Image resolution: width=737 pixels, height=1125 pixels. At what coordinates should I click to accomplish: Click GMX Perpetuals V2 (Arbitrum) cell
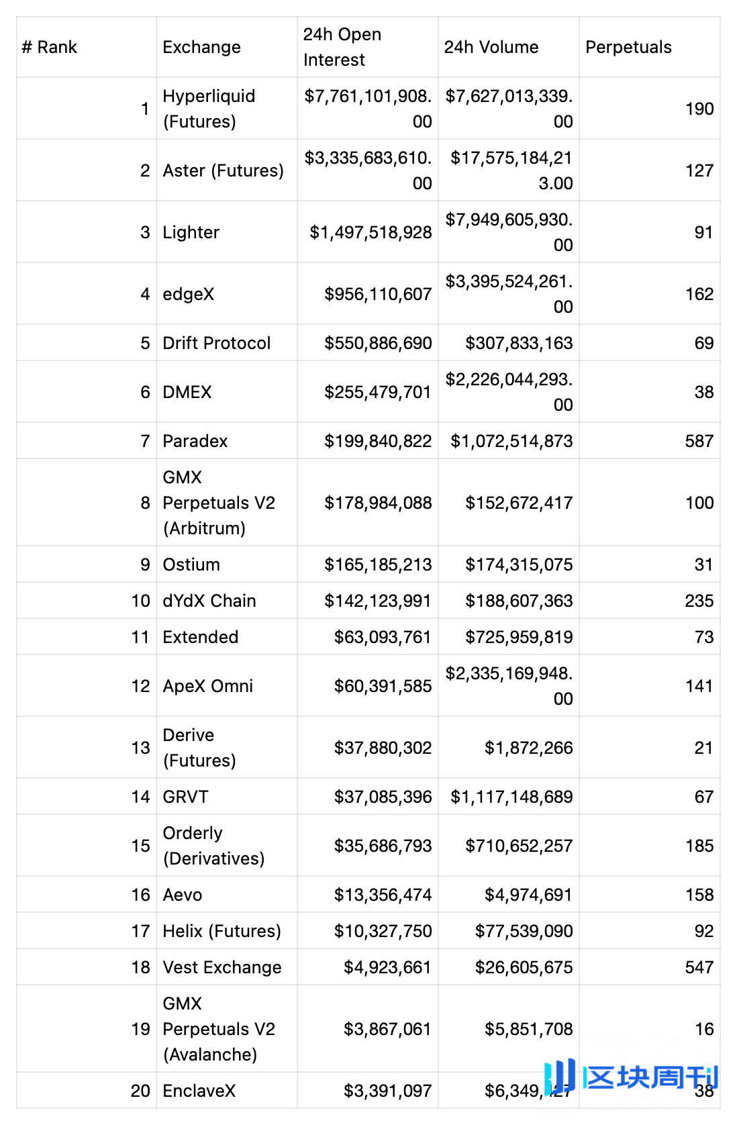(218, 503)
